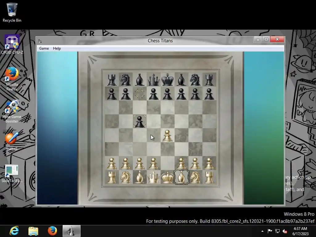
Task: Open Mozilla Firefox desktop shortcut
Action: click(x=12, y=79)
